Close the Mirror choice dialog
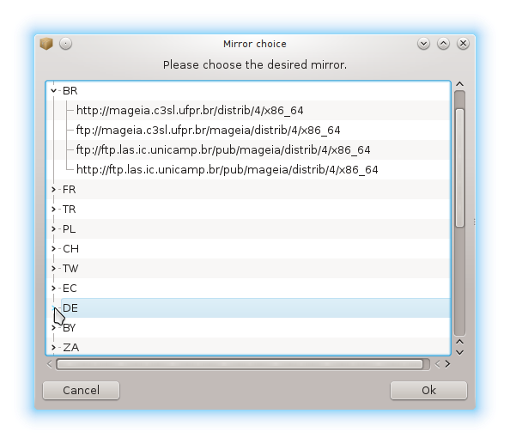The width and height of the screenshot is (510, 444). (x=463, y=43)
